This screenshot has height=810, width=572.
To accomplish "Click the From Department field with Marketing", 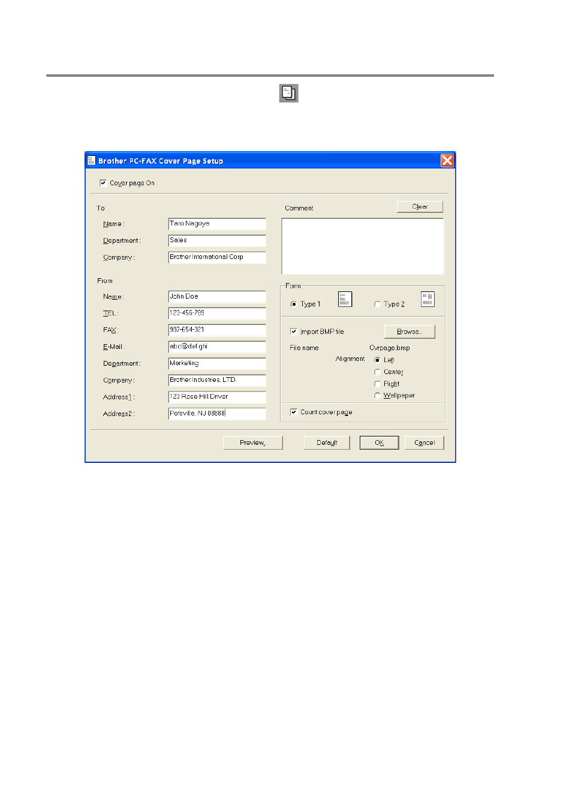I will click(x=217, y=363).
